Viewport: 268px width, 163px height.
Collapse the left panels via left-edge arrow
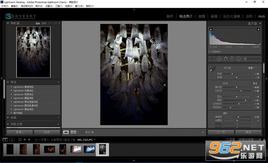coord(1,79)
